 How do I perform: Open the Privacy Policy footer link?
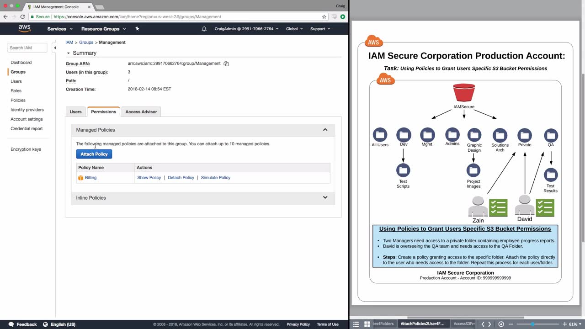tap(298, 324)
